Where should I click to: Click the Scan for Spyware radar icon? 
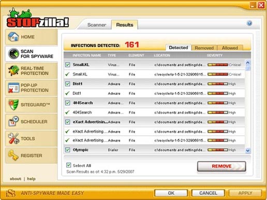tap(13, 54)
